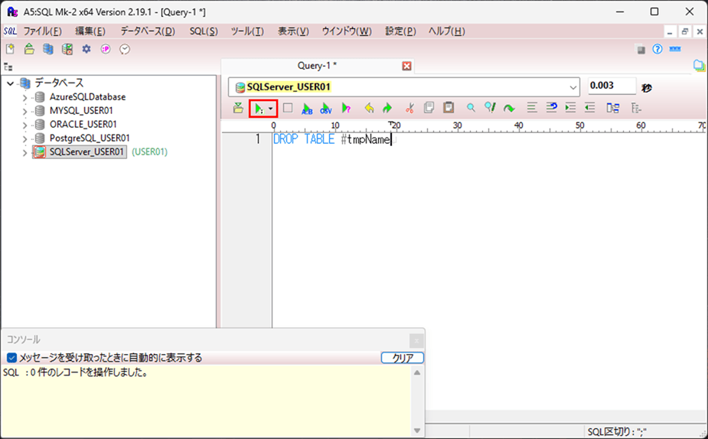
Task: Click the stop execution square icon
Action: pos(288,108)
